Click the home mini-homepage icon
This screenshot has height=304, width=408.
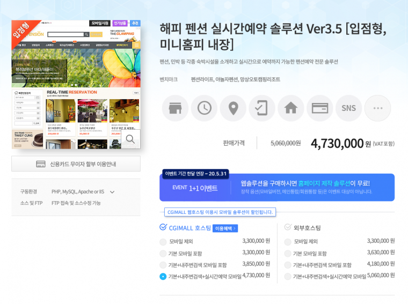pyautogui.click(x=291, y=108)
